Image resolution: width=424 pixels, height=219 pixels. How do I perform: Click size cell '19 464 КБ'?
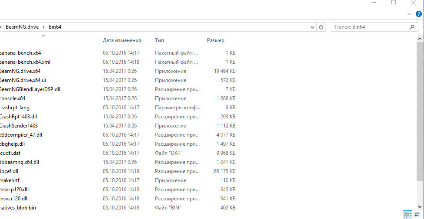coord(224,71)
